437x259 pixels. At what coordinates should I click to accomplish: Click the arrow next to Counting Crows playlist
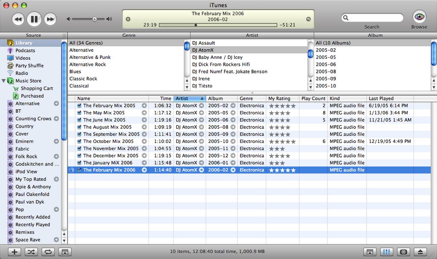[x=56, y=119]
